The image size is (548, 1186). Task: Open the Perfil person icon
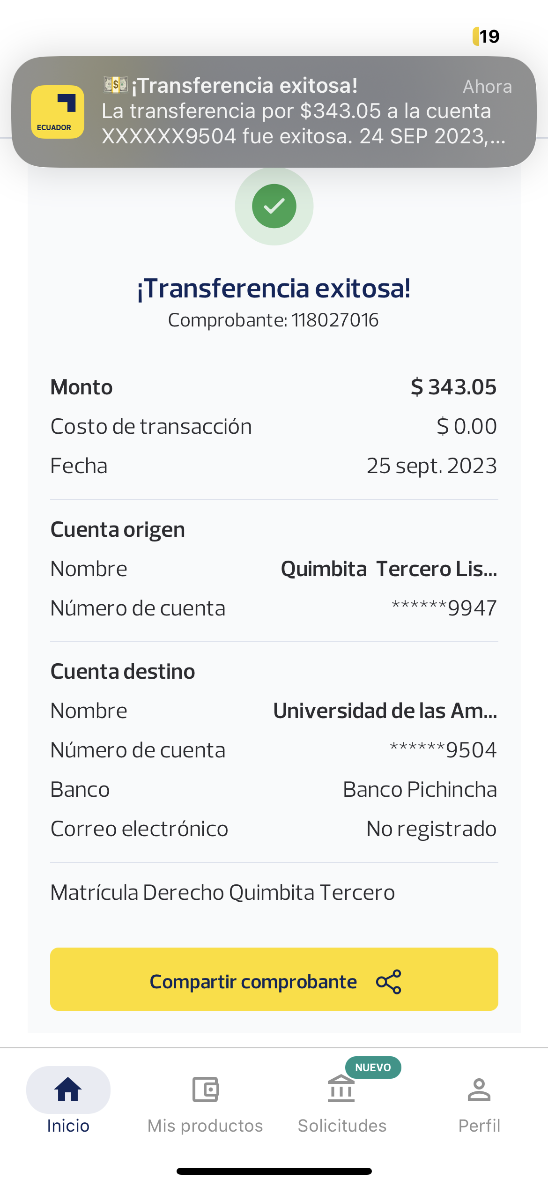[x=479, y=1089]
